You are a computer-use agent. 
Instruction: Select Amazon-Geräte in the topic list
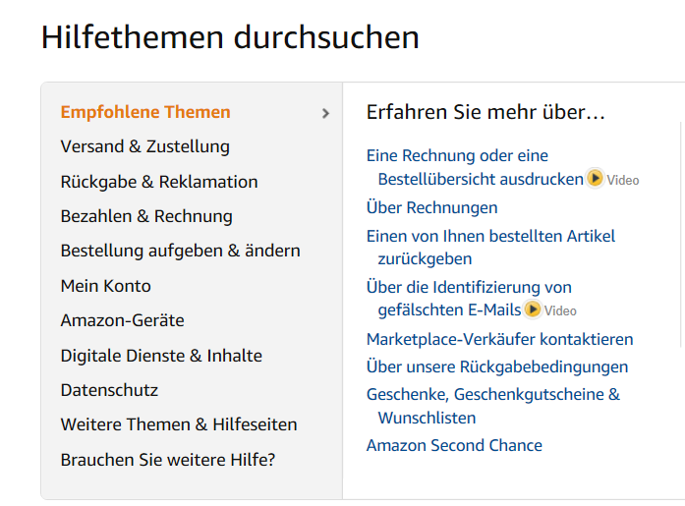tap(122, 320)
